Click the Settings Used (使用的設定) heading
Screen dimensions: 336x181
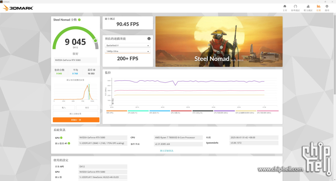pos(61,160)
